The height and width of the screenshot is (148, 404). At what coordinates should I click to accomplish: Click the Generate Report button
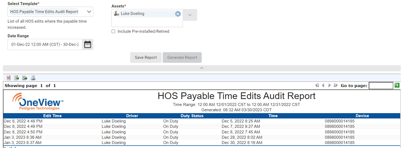click(x=182, y=57)
